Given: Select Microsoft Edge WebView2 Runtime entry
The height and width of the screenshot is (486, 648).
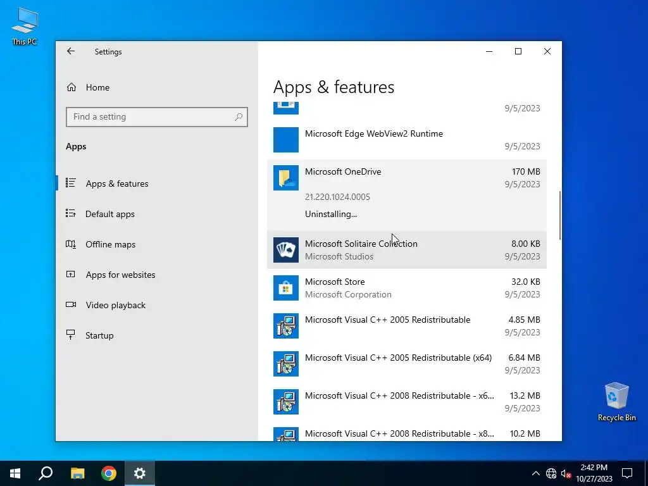Looking at the screenshot, I should point(407,140).
